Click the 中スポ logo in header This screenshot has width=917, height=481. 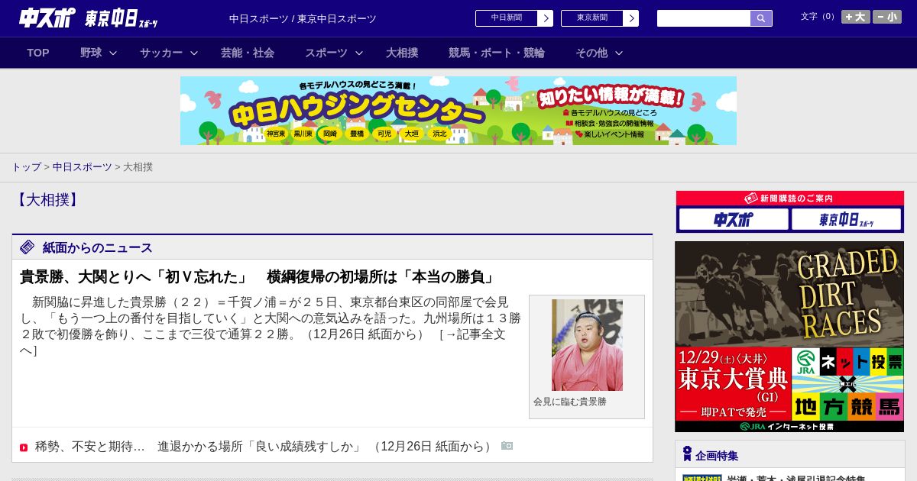(47, 18)
